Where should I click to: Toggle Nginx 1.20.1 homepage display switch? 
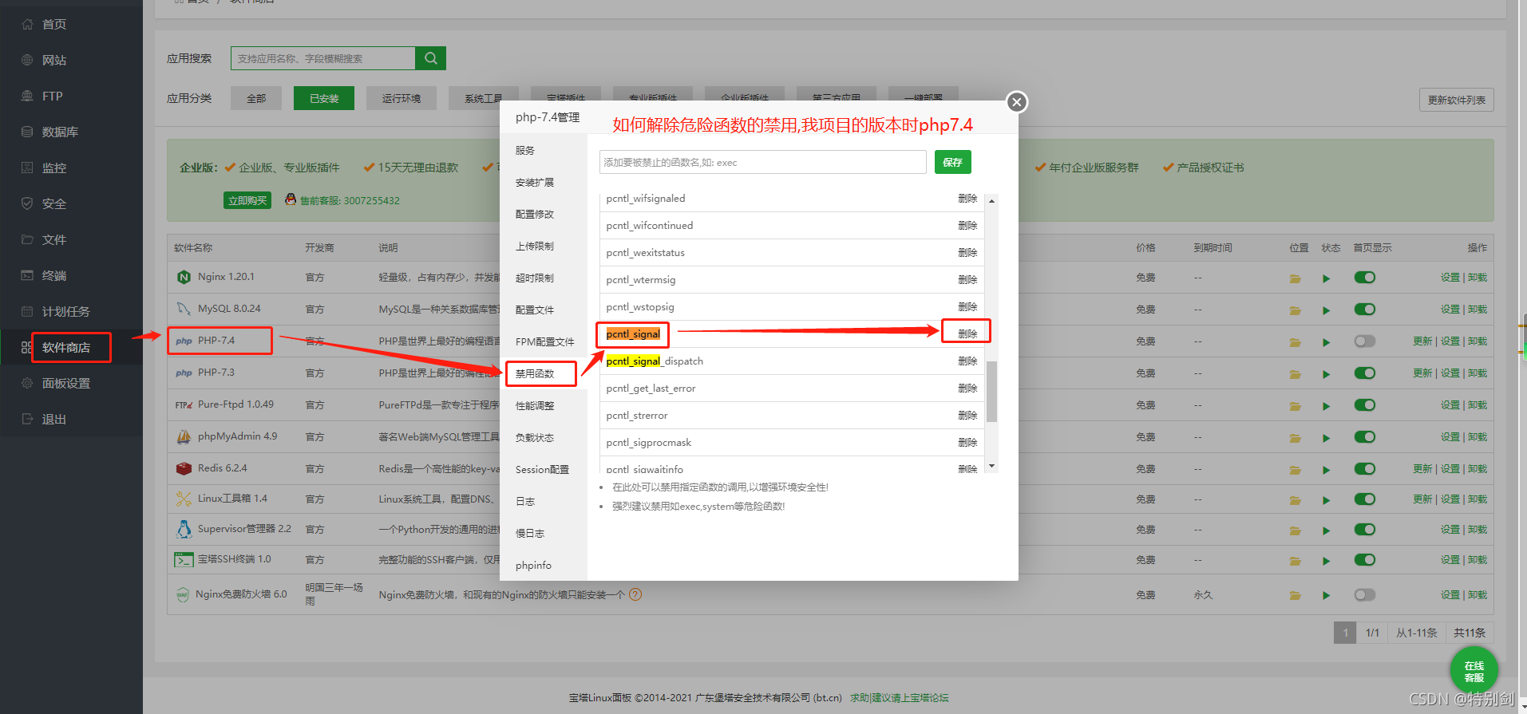click(1365, 278)
